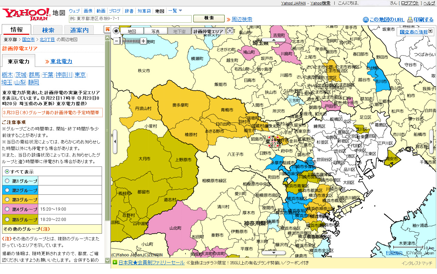The image size is (437, 274).
Task: Select 第2グループ radio button
Action: pos(7,190)
